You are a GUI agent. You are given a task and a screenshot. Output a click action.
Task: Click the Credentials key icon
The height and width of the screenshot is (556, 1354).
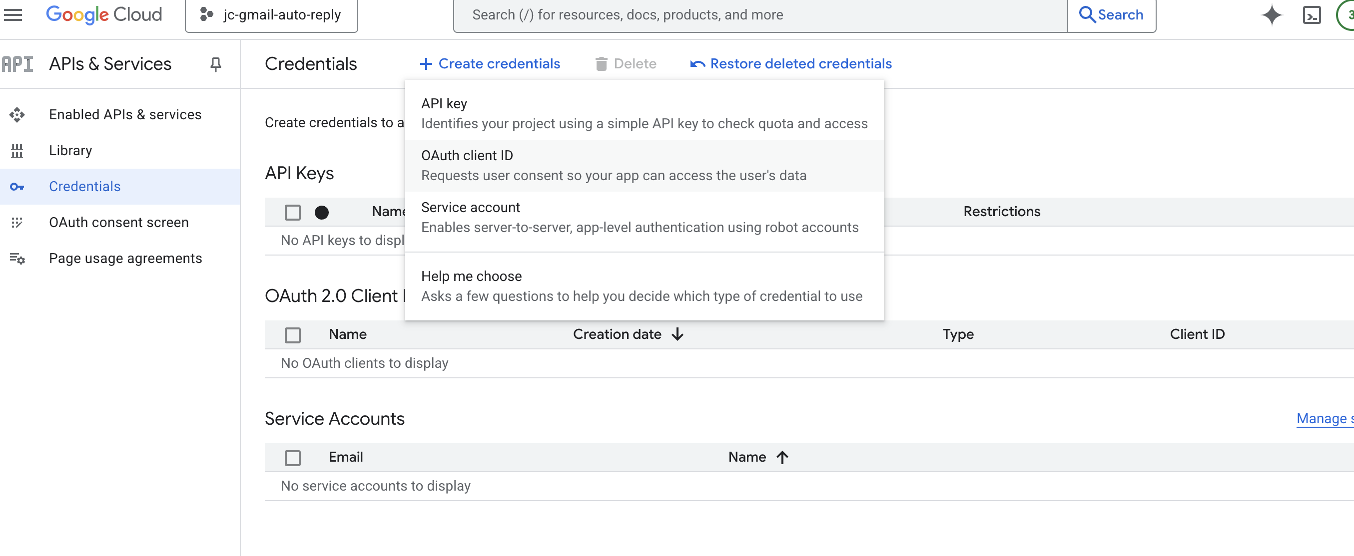point(17,187)
